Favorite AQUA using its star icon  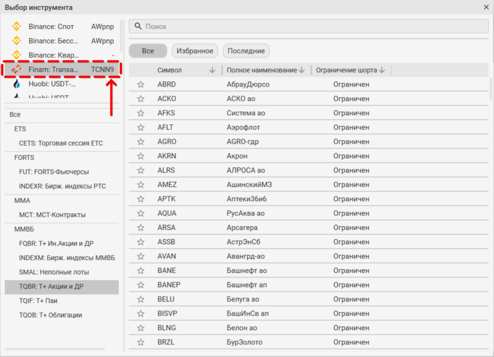point(141,213)
